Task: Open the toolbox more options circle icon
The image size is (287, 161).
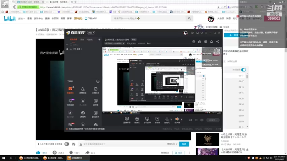Action: 98,81
